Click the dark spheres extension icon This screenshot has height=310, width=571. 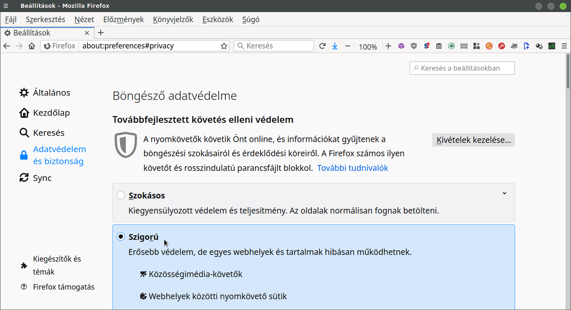[x=539, y=45]
